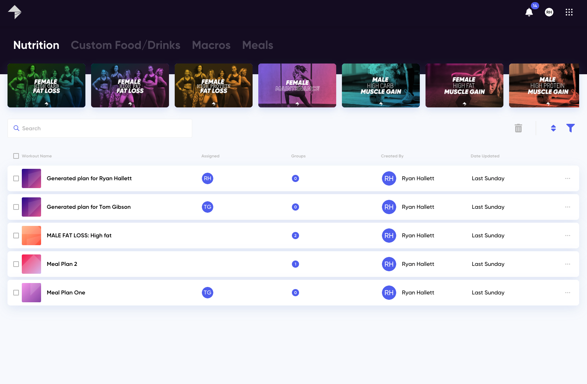Open options for Generated plan for Ryan Hallett
Viewport: 587px width, 384px height.
(568, 178)
